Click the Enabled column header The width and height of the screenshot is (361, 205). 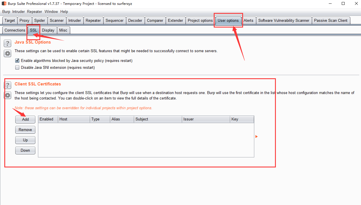pyautogui.click(x=48, y=119)
